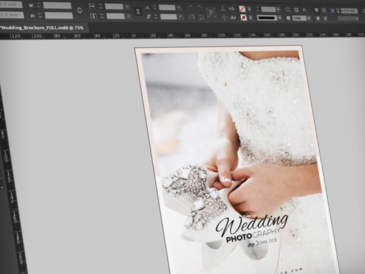Click the Shear X Angle input field
The width and height of the screenshot is (365, 274).
click(x=169, y=16)
